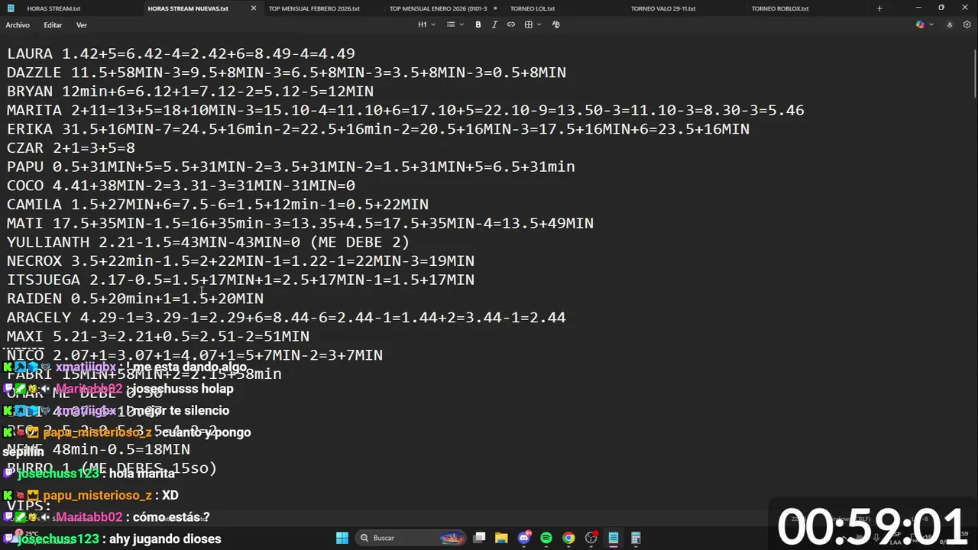Toggle bold formatting in Notepad toolbar
Screen dimensions: 978x550
pyautogui.click(x=478, y=24)
